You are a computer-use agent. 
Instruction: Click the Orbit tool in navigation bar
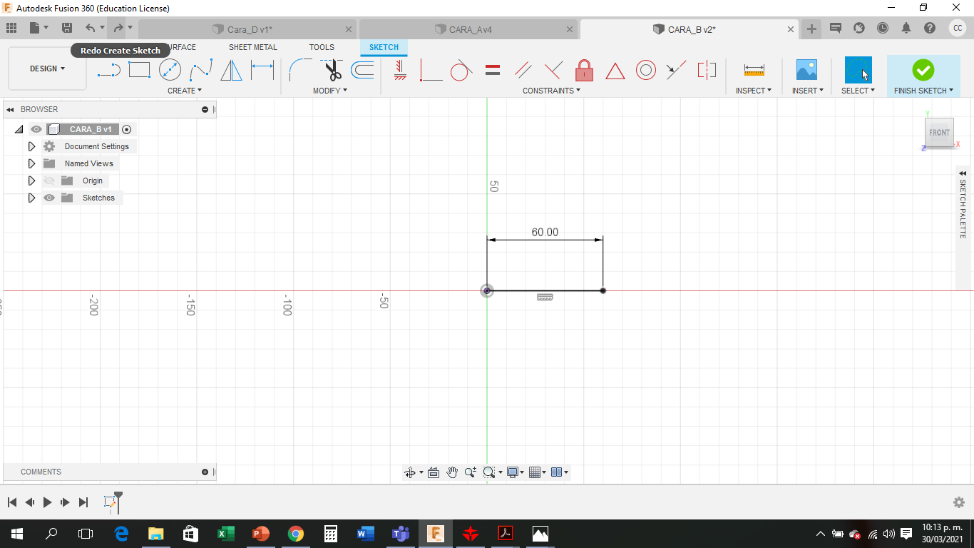tap(410, 472)
